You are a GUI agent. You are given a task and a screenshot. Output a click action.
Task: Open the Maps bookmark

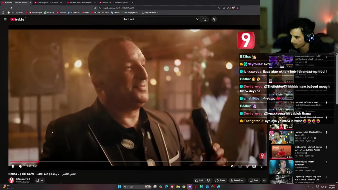pyautogui.click(x=105, y=12)
